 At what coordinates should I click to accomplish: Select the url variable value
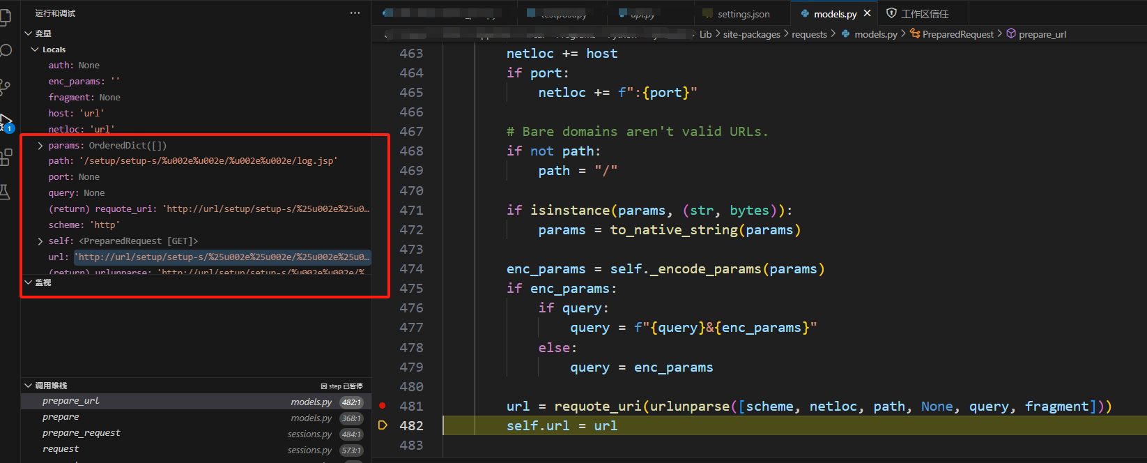tap(222, 257)
